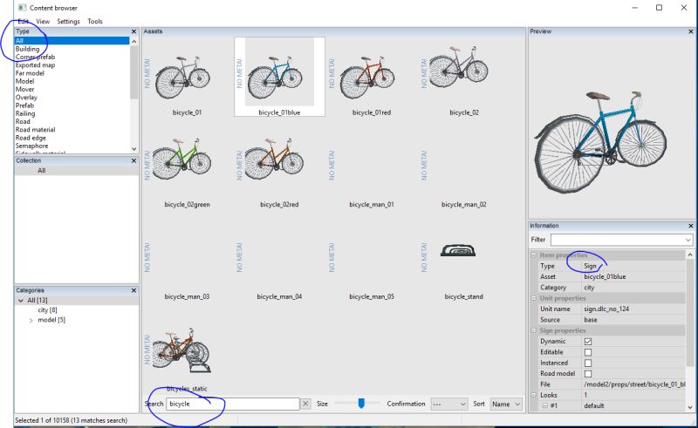Toggle the Editable checkbox
Screen dimensions: 698x428
588,352
